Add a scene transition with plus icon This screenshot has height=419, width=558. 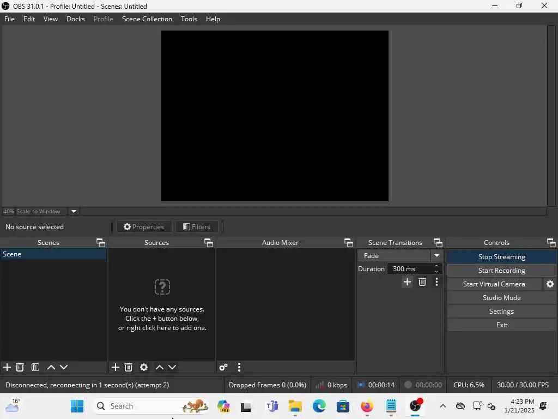pyautogui.click(x=407, y=282)
